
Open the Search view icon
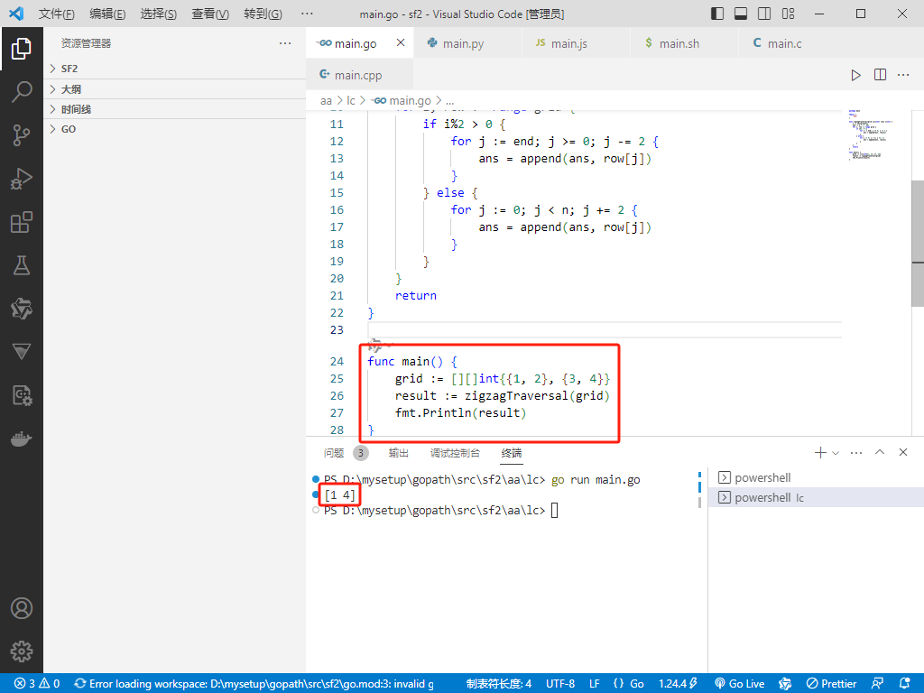coord(22,92)
